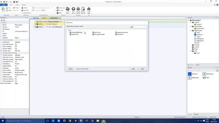Select the btnEnviar object thumbnail in Objects panel
The height and width of the screenshot is (123, 219).
(x=190, y=74)
